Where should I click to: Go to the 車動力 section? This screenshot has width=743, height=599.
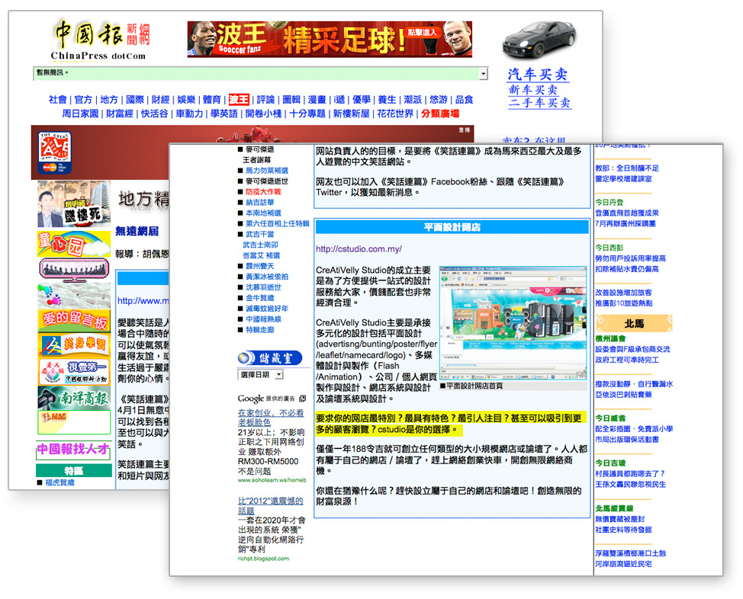[x=189, y=114]
